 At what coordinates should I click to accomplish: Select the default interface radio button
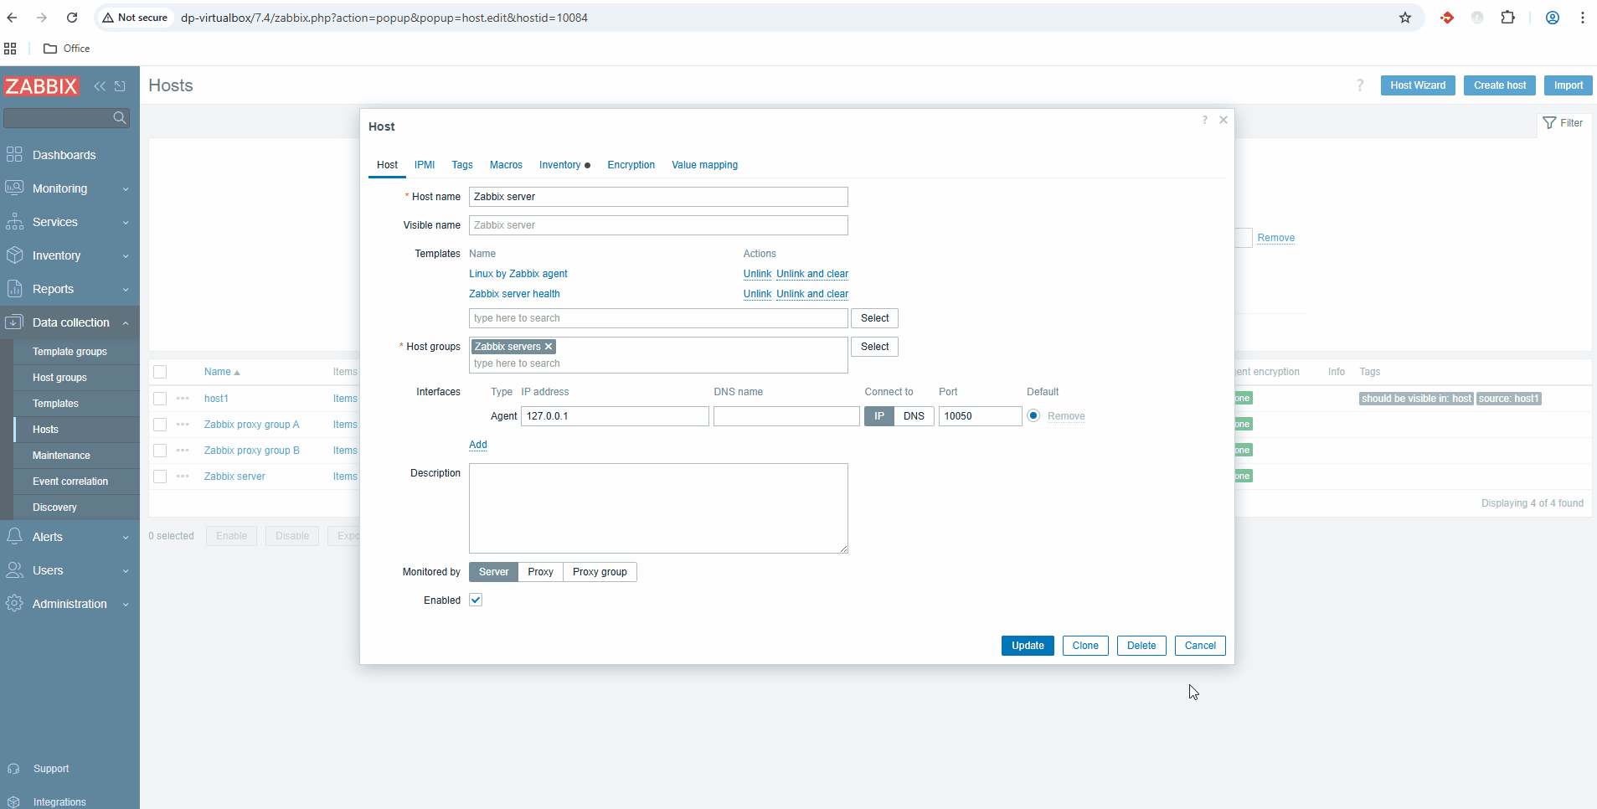pyautogui.click(x=1033, y=416)
